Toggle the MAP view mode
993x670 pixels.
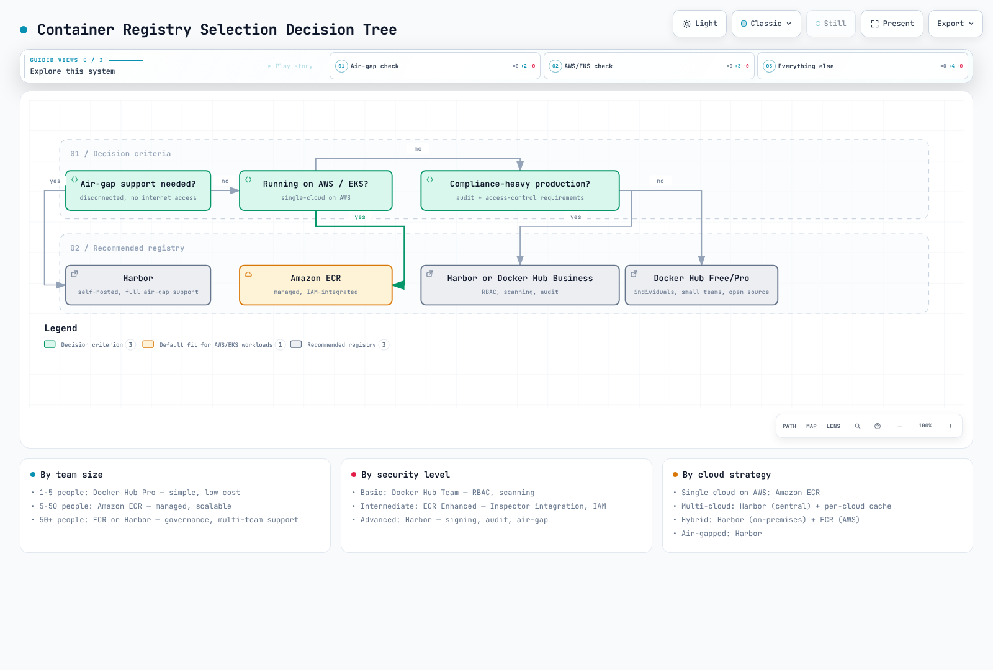[x=811, y=426]
